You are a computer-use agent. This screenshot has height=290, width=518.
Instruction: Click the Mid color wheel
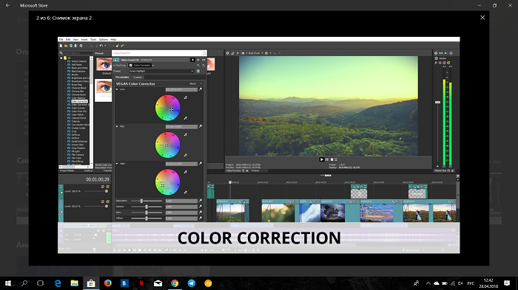(167, 145)
